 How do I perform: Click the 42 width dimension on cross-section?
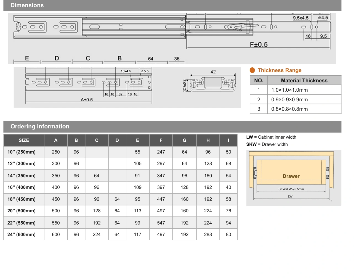pos(213,72)
